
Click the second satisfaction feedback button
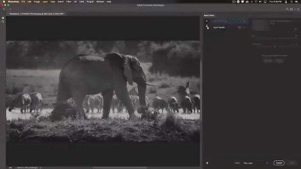(x=279, y=61)
